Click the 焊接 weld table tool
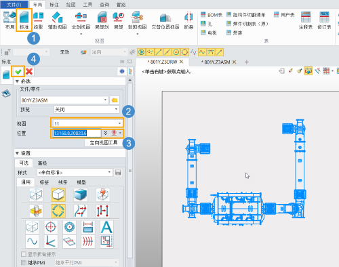Image resolution: width=339 pixels, height=267 pixels. pos(235,33)
